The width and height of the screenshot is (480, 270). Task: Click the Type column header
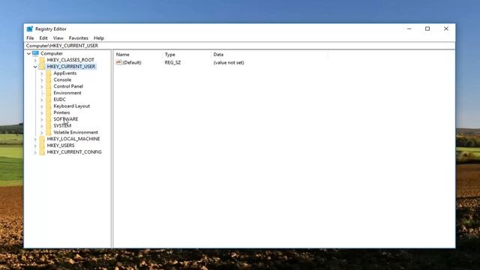tap(170, 55)
